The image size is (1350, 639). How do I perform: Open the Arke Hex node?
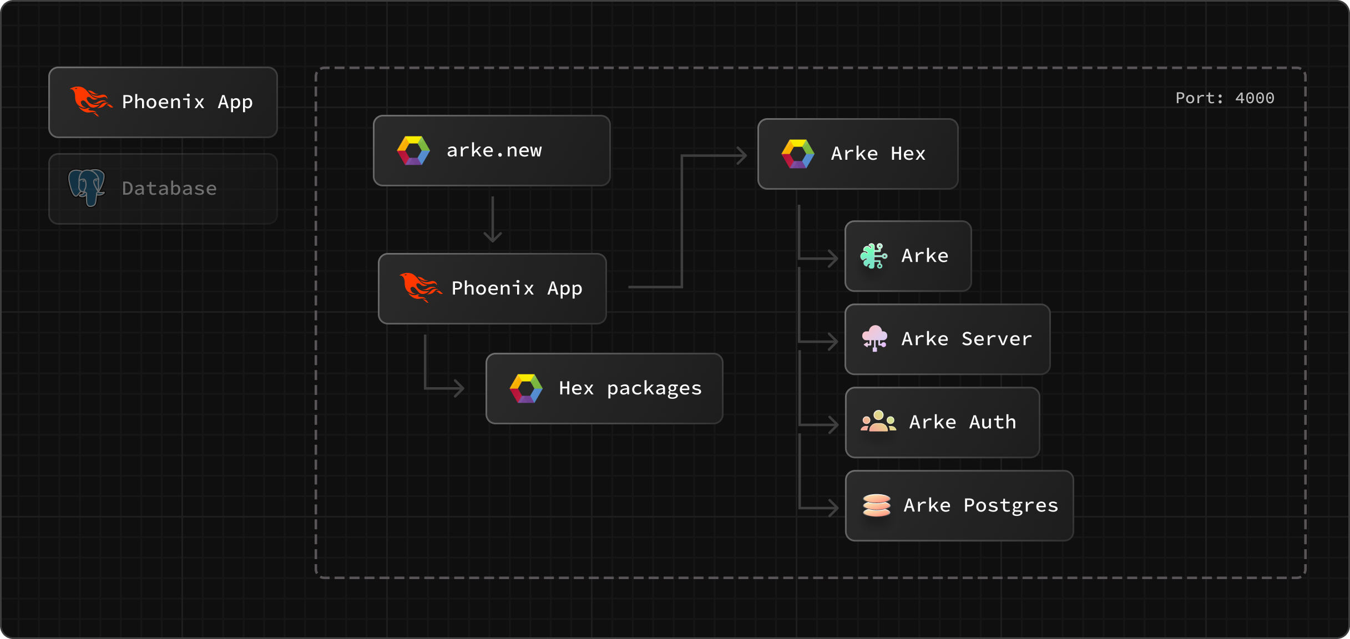[x=858, y=154]
